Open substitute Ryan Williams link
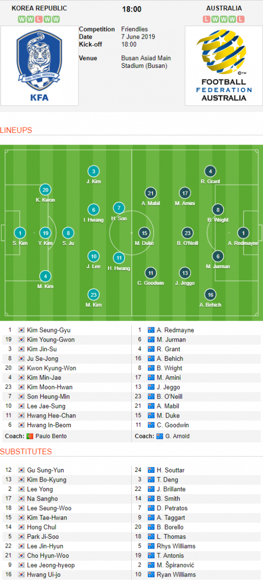This screenshot has width=263, height=582. tap(176, 575)
